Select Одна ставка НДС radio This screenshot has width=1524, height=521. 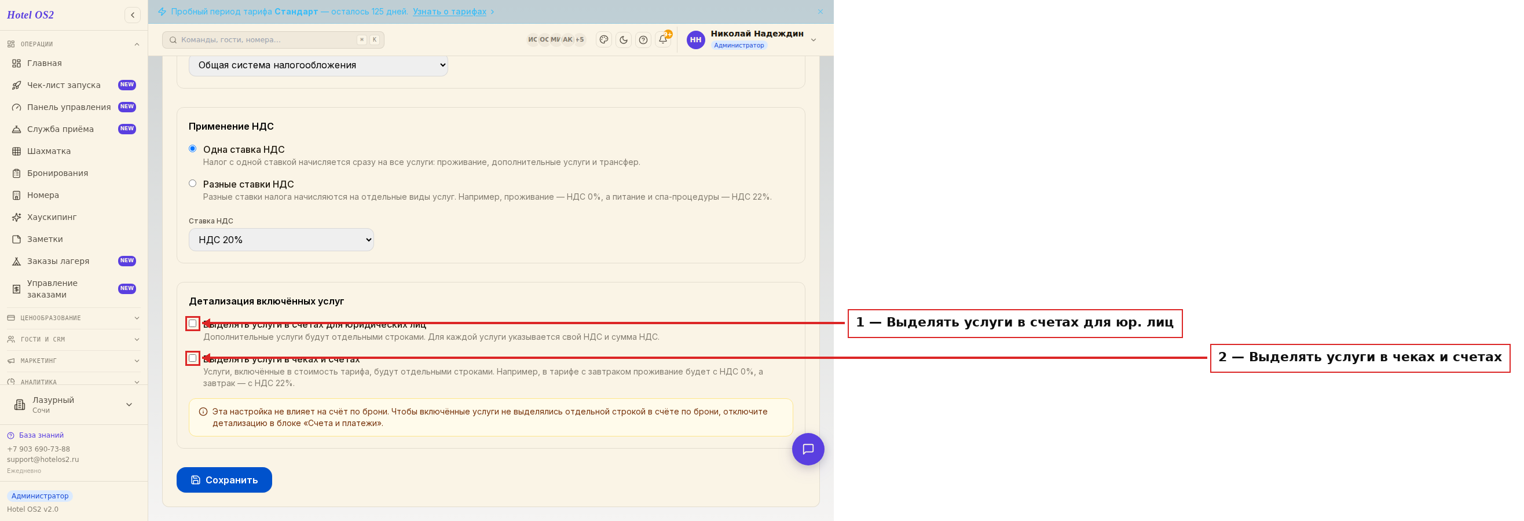pyautogui.click(x=192, y=148)
